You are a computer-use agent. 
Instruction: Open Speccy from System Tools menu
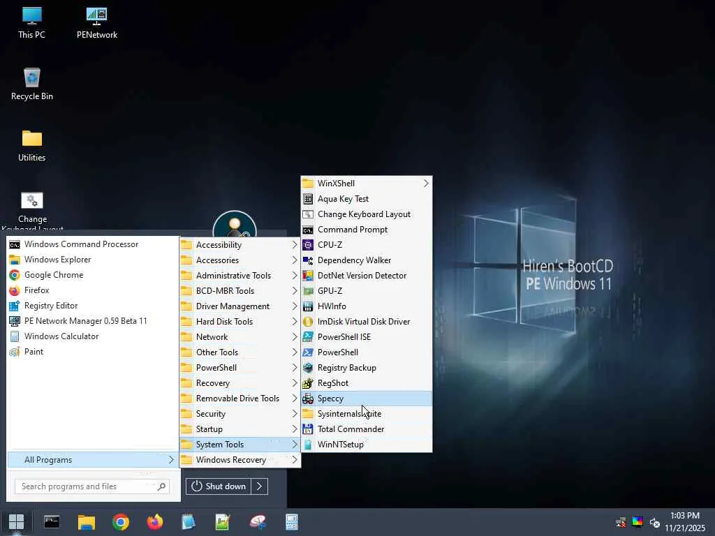pyautogui.click(x=367, y=399)
